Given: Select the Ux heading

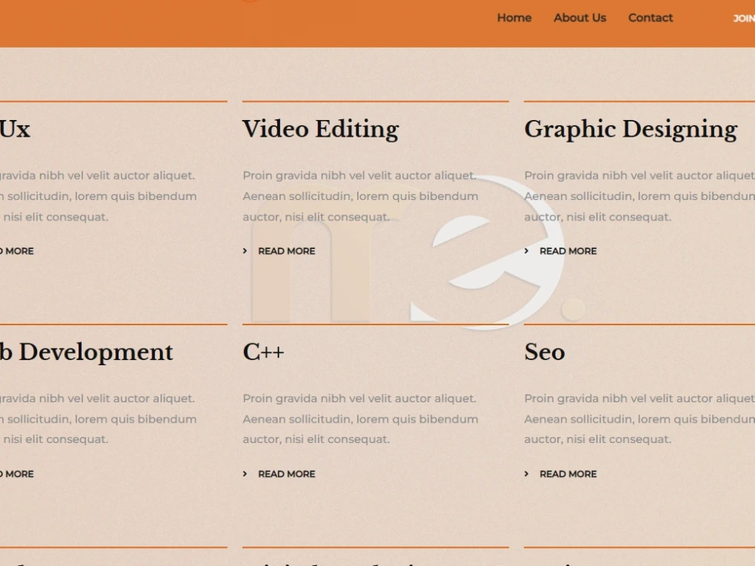Looking at the screenshot, I should tap(15, 129).
